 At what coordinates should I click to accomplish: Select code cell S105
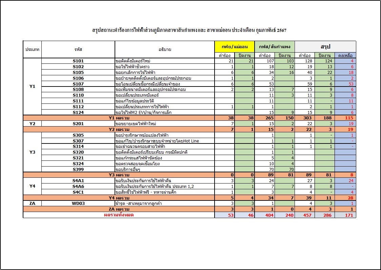click(78, 73)
